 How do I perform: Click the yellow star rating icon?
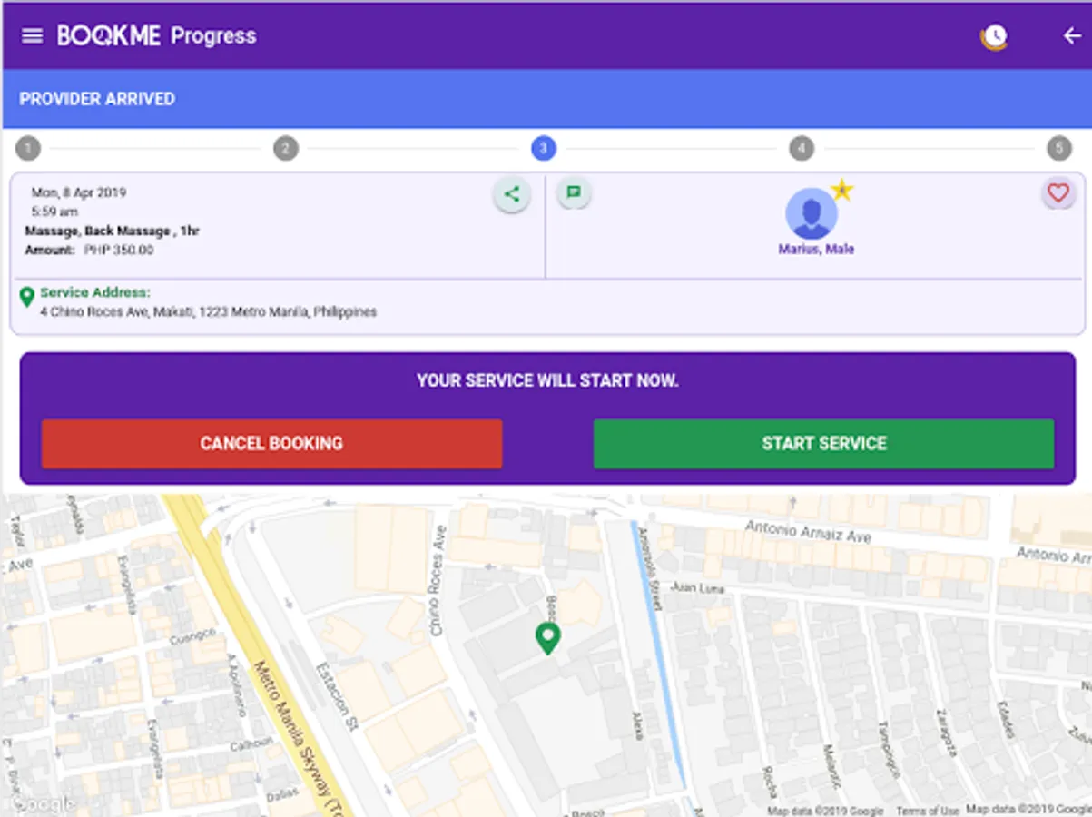pos(842,190)
